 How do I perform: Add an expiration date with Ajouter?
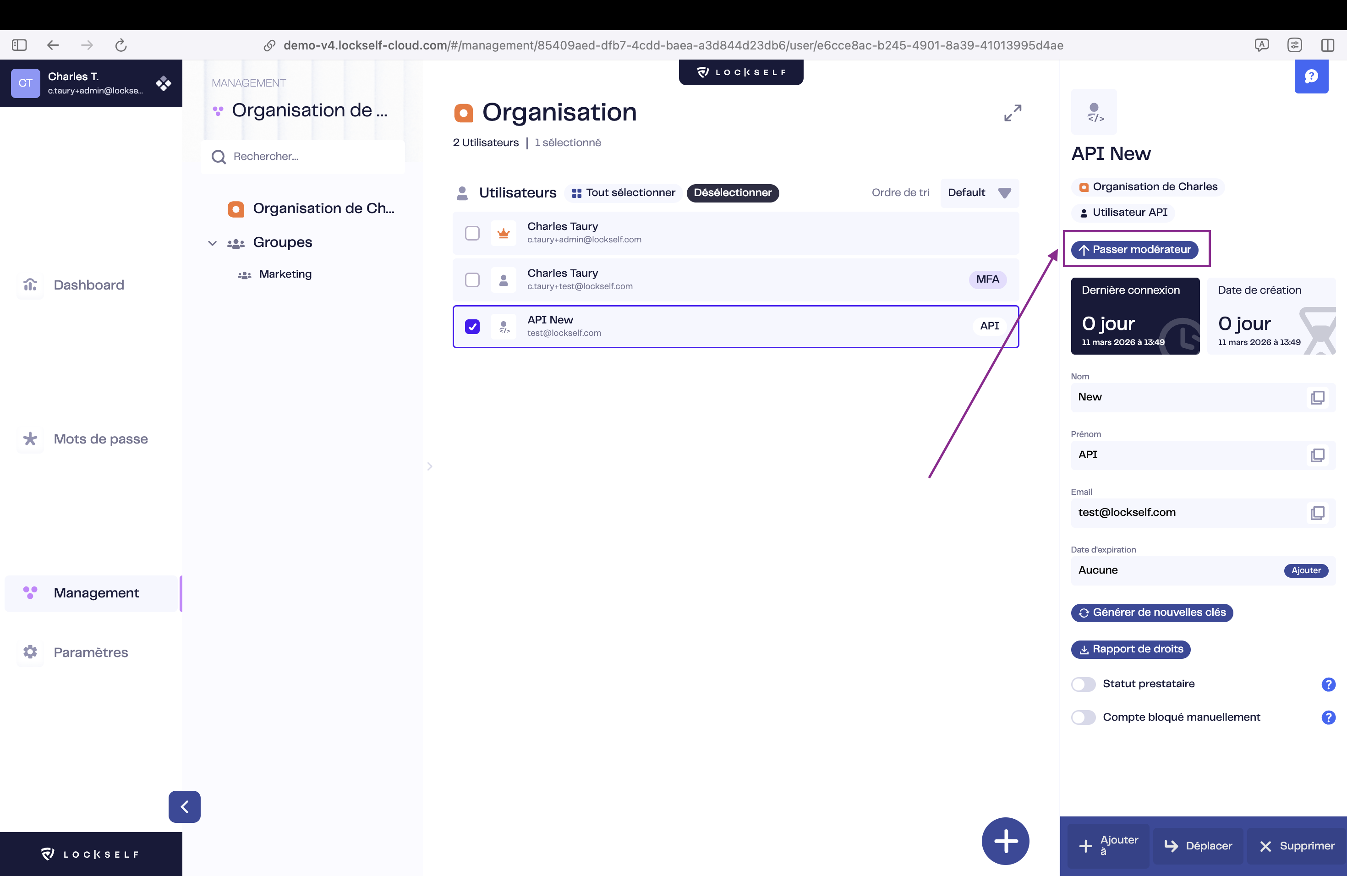coord(1306,570)
